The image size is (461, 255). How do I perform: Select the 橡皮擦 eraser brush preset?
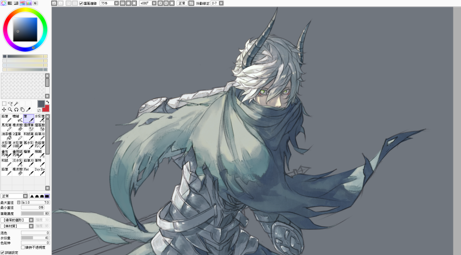(18, 127)
